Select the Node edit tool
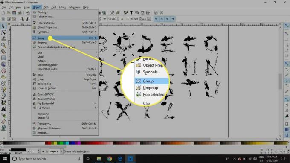Image resolution: width=290 pixels, height=163 pixels. [x=3, y=32]
